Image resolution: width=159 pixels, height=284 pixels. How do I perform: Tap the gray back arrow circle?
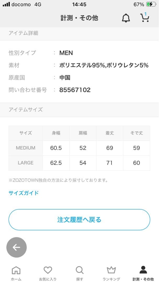pyautogui.click(x=16, y=247)
